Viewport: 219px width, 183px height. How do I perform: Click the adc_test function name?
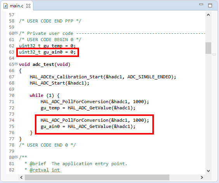(43, 64)
